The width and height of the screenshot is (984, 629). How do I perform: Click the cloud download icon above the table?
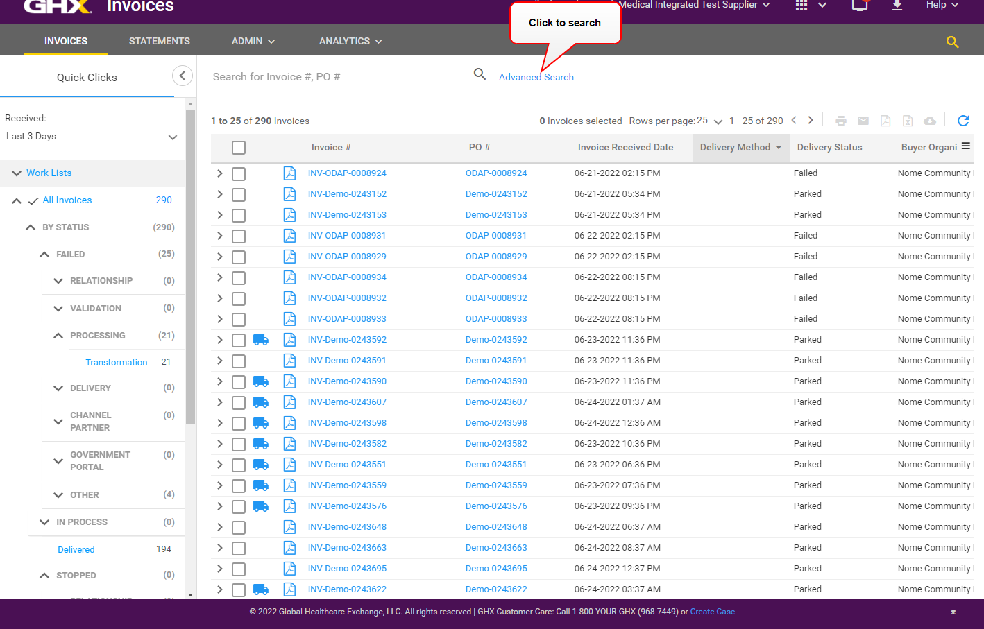[930, 121]
